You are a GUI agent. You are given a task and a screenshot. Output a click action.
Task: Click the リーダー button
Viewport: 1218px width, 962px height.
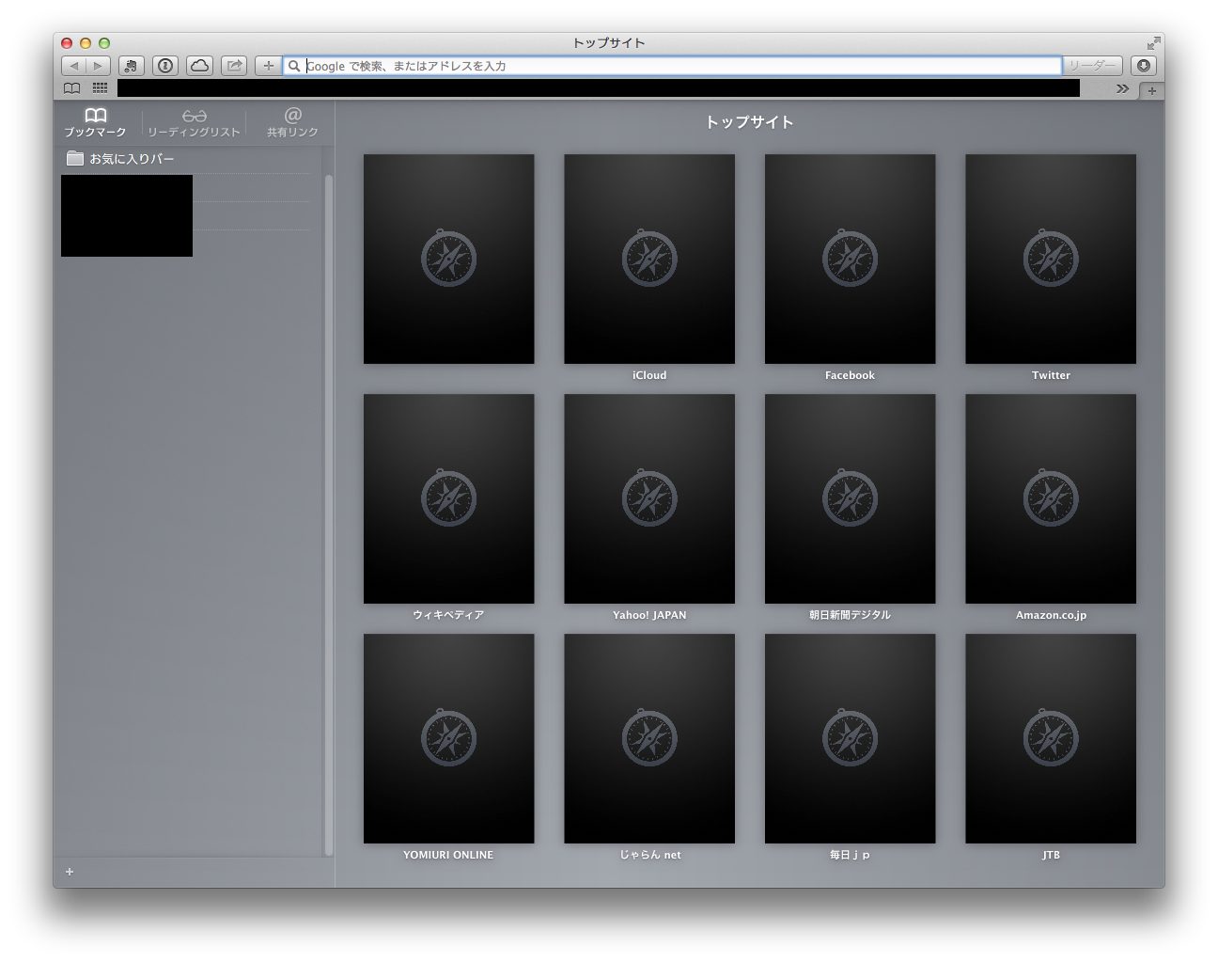coord(1093,66)
